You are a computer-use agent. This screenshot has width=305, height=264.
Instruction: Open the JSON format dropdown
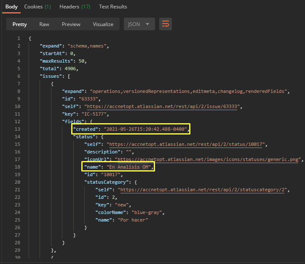(x=139, y=24)
